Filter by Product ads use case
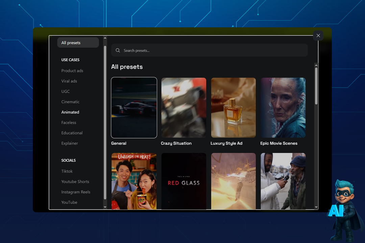Screen dimensions: 365x243 point(72,71)
